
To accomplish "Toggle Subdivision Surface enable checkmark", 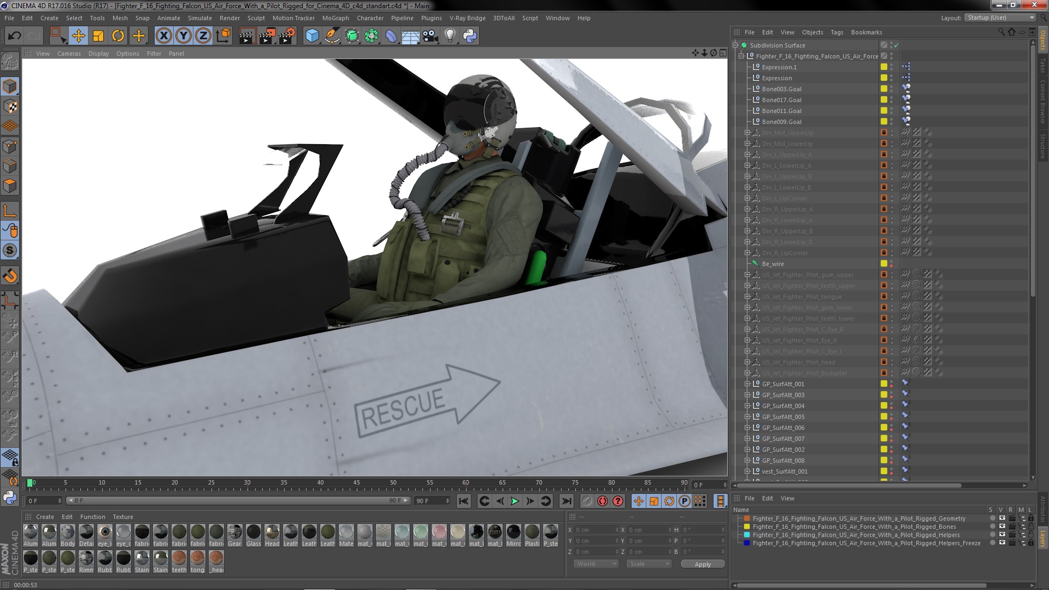I will point(896,45).
